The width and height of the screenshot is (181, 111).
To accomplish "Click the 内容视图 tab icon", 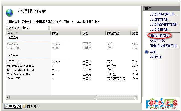I will pos(25,106).
